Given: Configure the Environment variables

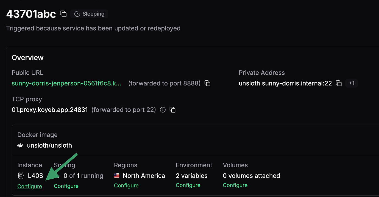Looking at the screenshot, I should click(188, 185).
